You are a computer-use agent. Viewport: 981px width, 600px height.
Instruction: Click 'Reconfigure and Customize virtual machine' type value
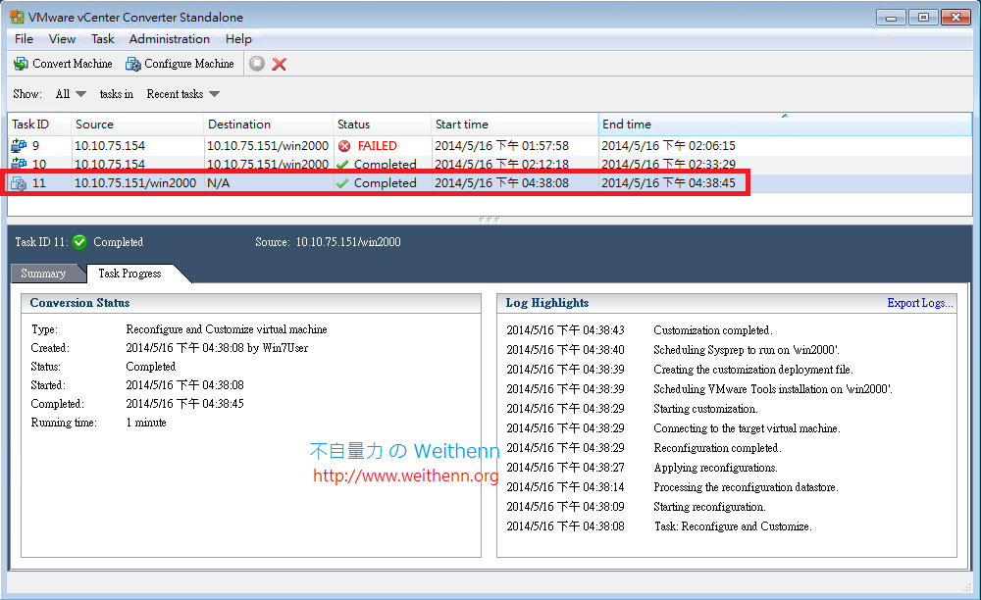tap(227, 329)
